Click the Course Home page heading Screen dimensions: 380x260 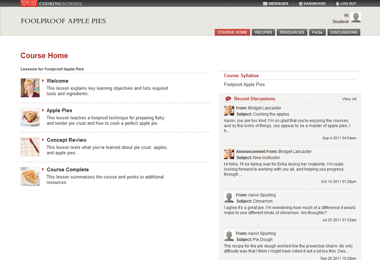44,56
